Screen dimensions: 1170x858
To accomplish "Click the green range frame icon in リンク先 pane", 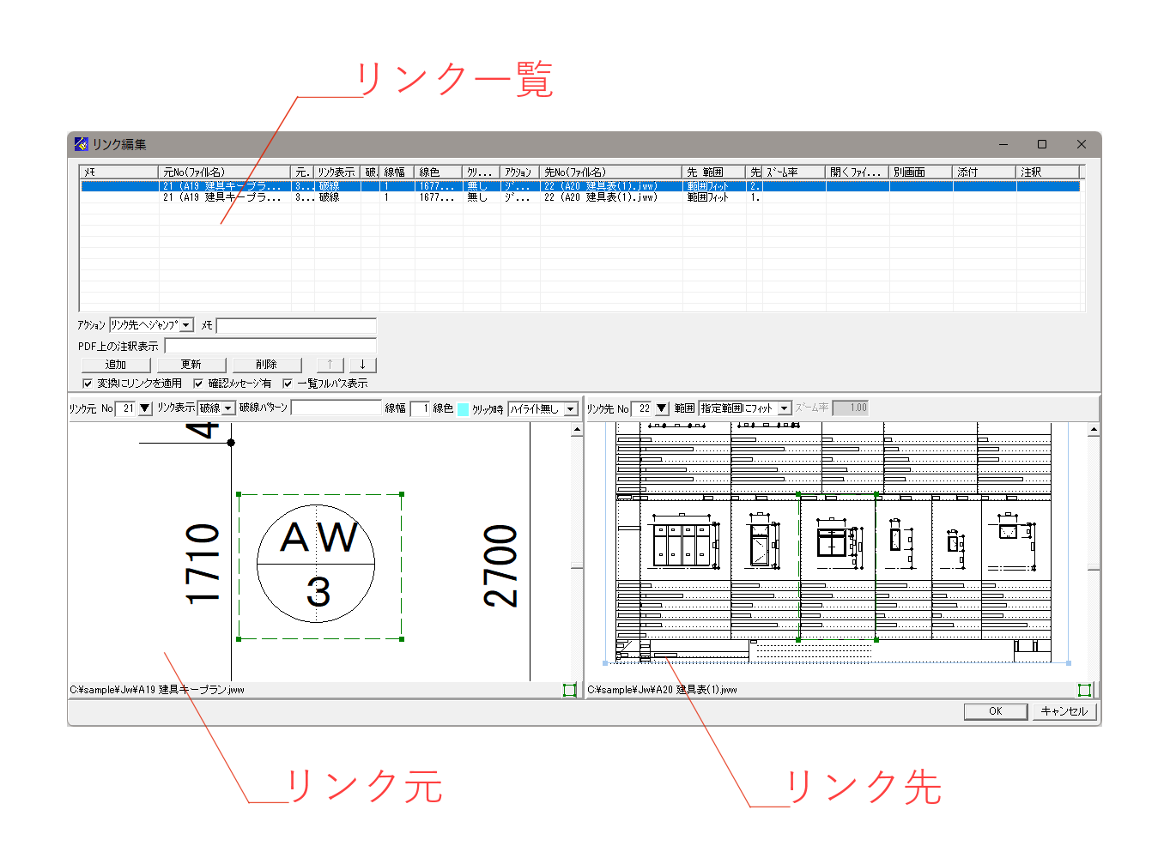I will tap(1085, 689).
